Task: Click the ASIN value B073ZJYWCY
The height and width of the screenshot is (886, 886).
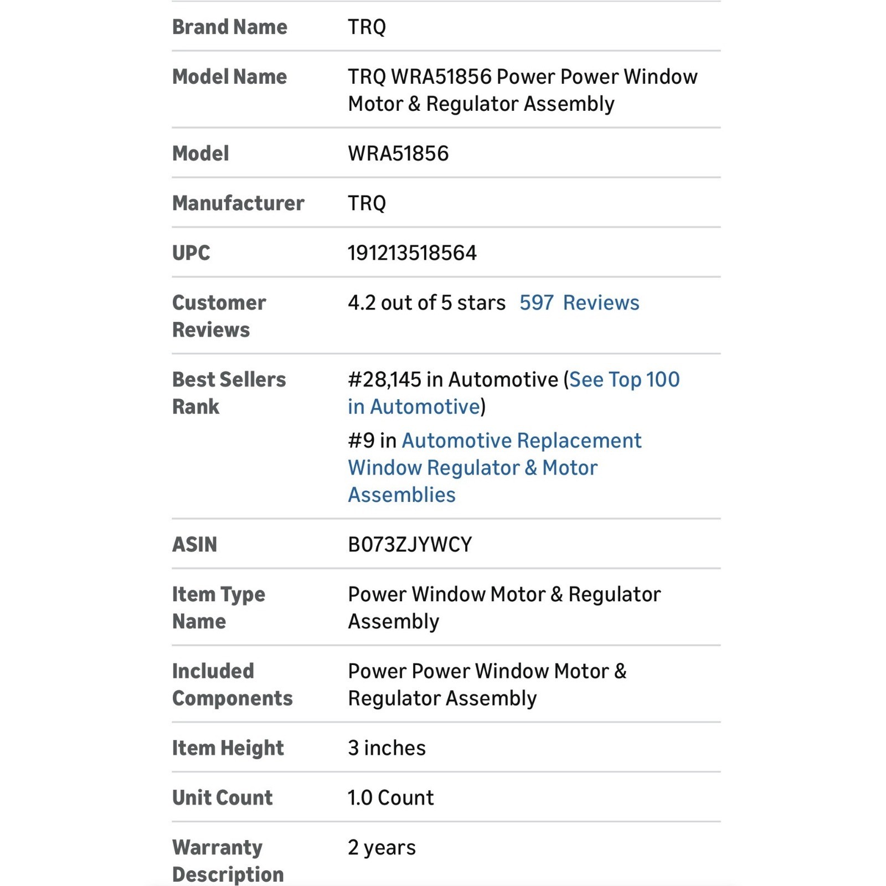Action: 410,544
